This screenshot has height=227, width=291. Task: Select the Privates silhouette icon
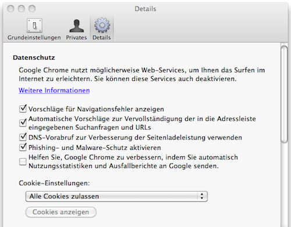coord(76,26)
